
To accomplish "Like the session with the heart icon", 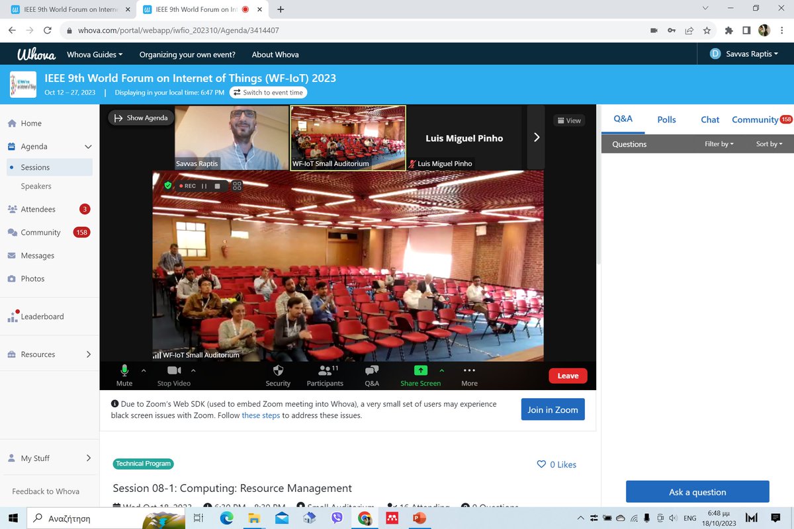I will click(x=542, y=464).
